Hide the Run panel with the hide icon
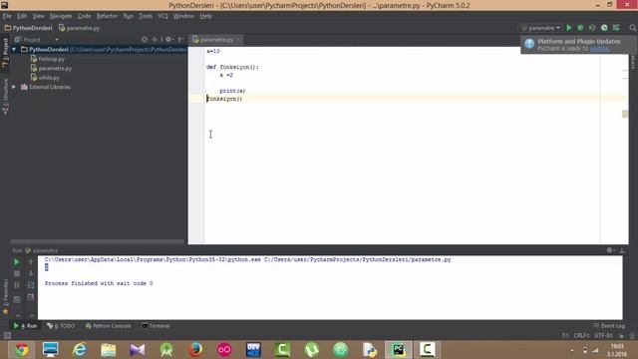Image resolution: width=638 pixels, height=359 pixels. [x=622, y=250]
